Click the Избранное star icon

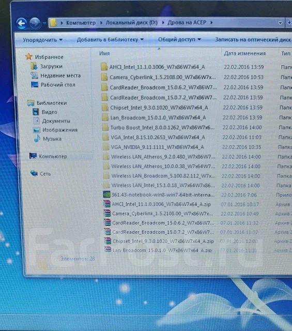29,56
